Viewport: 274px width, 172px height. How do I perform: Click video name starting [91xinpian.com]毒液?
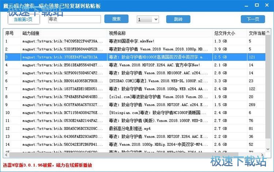click(157, 113)
